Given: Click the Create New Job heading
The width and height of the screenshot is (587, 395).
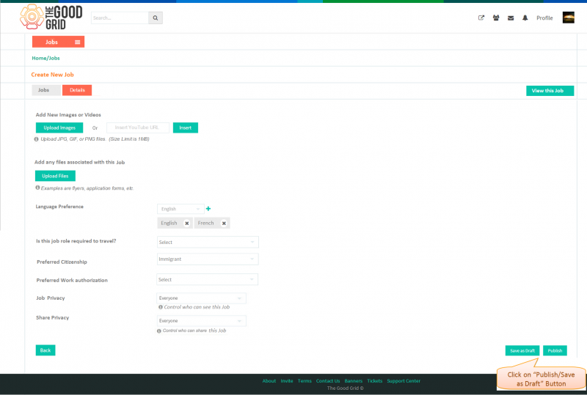Looking at the screenshot, I should (52, 75).
